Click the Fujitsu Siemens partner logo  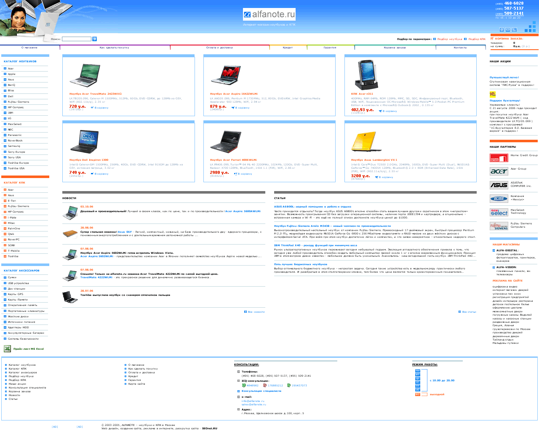pyautogui.click(x=499, y=226)
